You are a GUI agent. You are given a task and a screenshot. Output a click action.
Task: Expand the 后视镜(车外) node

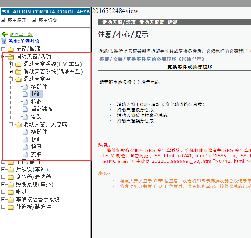(x=3, y=169)
